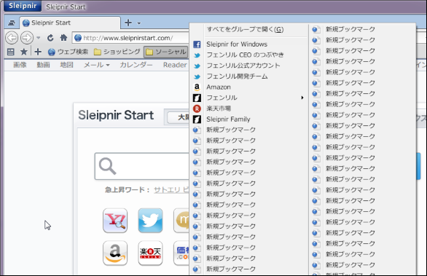Image resolution: width=427 pixels, height=276 pixels.
Task: Click the カレンダー link
Action: click(136, 65)
